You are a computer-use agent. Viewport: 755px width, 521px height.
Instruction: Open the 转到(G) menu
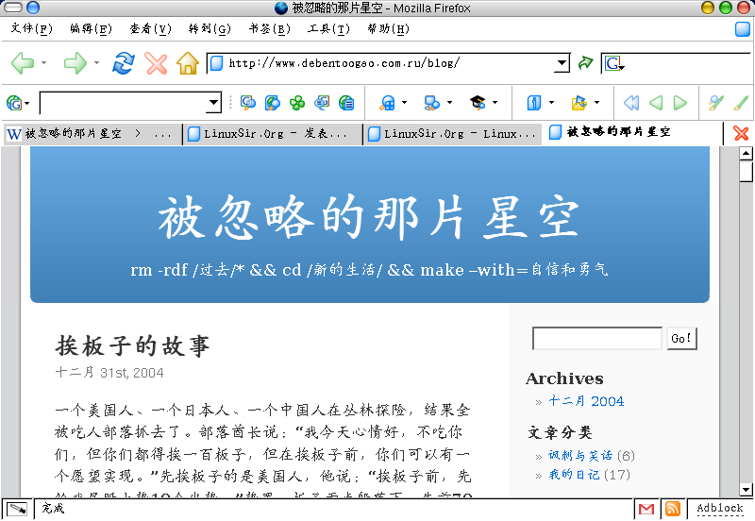210,29
